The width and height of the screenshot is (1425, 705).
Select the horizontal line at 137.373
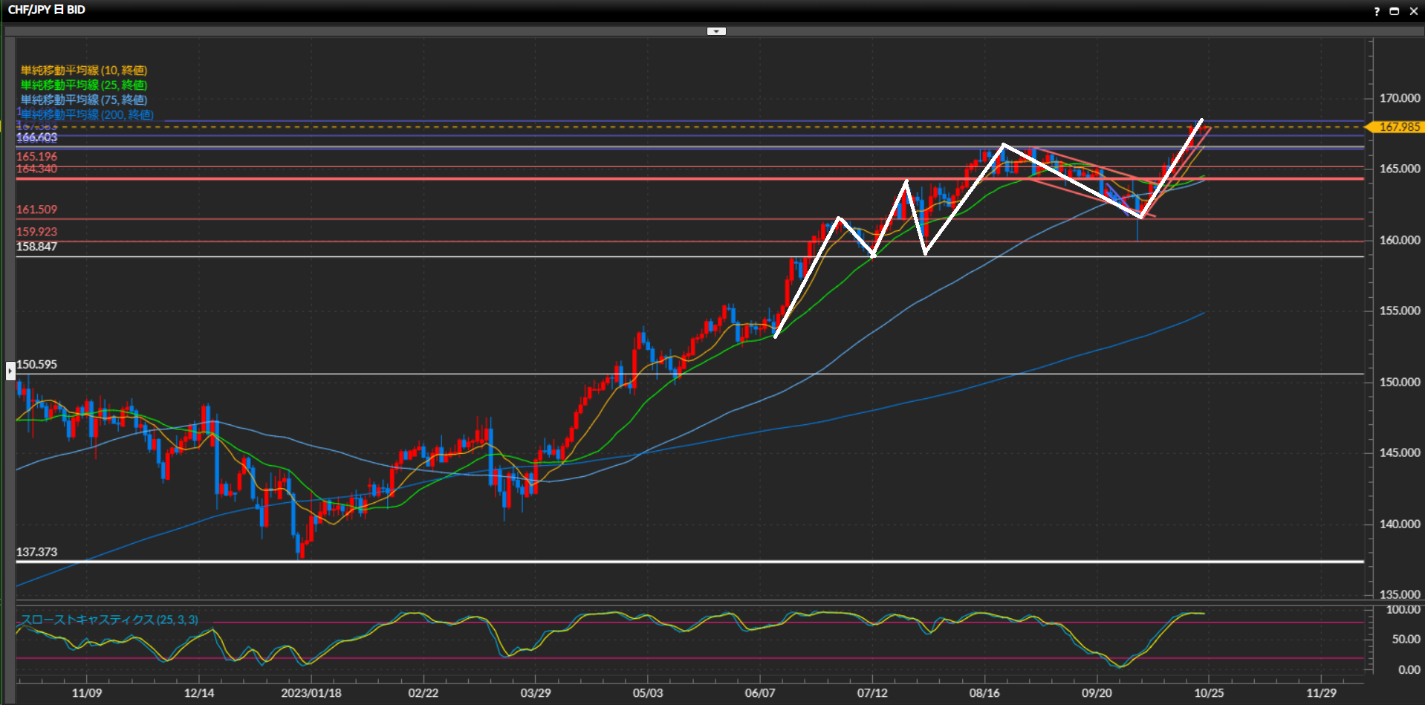click(x=669, y=562)
